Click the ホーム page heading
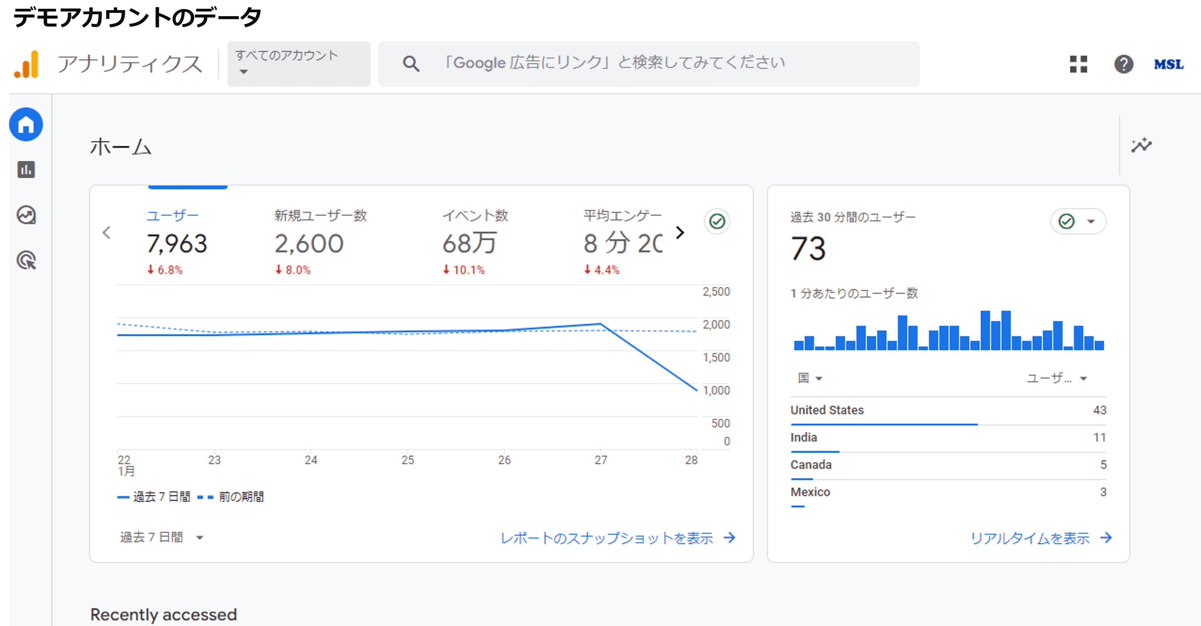 pyautogui.click(x=121, y=147)
